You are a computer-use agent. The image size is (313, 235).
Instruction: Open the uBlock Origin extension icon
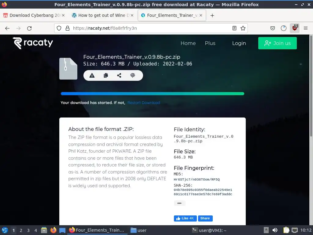point(295,28)
